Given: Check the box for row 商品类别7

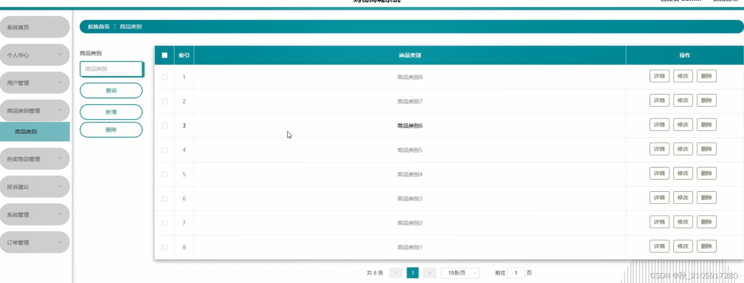Looking at the screenshot, I should pos(165,101).
